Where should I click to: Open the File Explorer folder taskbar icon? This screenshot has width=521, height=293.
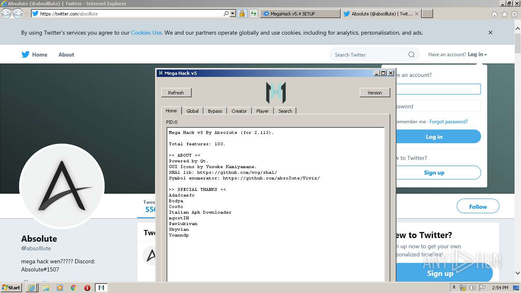(46, 288)
